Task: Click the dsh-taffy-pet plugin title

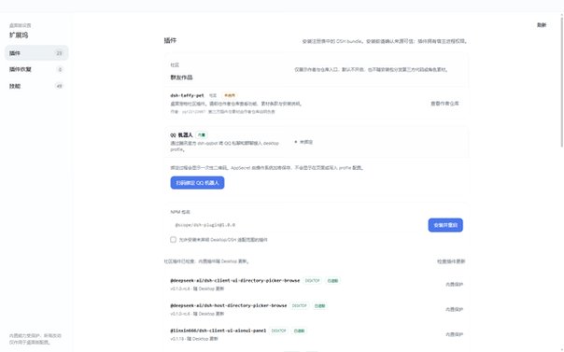Action: pyautogui.click(x=187, y=95)
